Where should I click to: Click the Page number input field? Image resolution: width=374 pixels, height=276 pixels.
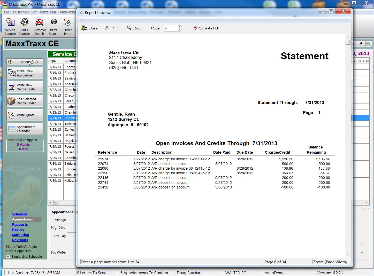click(x=171, y=28)
